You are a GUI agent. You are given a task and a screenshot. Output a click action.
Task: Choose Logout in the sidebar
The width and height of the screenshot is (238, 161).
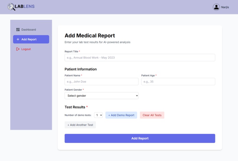[31, 49]
